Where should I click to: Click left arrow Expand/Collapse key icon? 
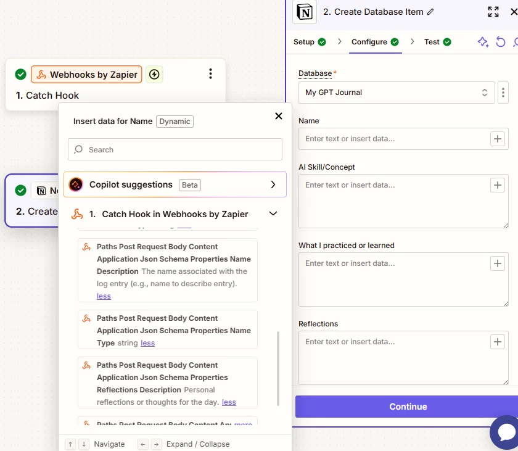pyautogui.click(x=142, y=444)
